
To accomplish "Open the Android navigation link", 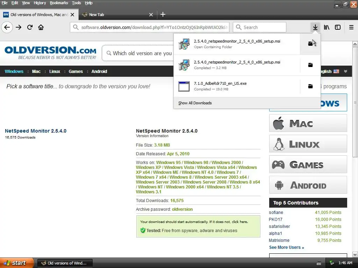I will coord(99,71).
